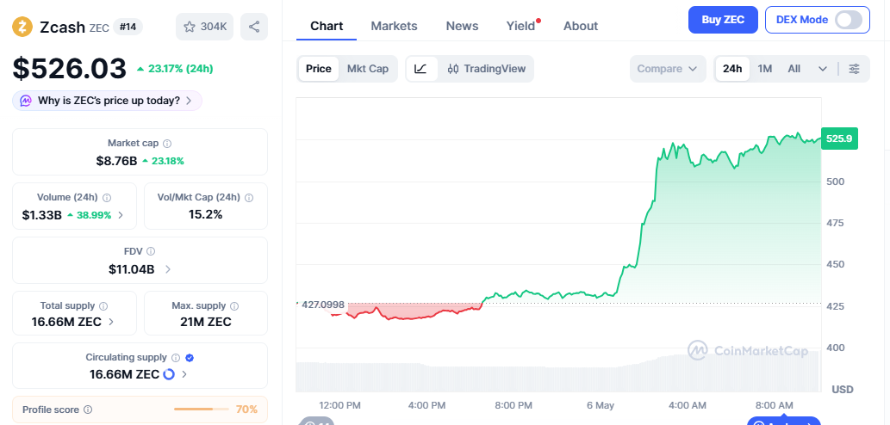Image resolution: width=890 pixels, height=425 pixels.
Task: Click the 23.17% (24h) change text
Action: tap(180, 69)
